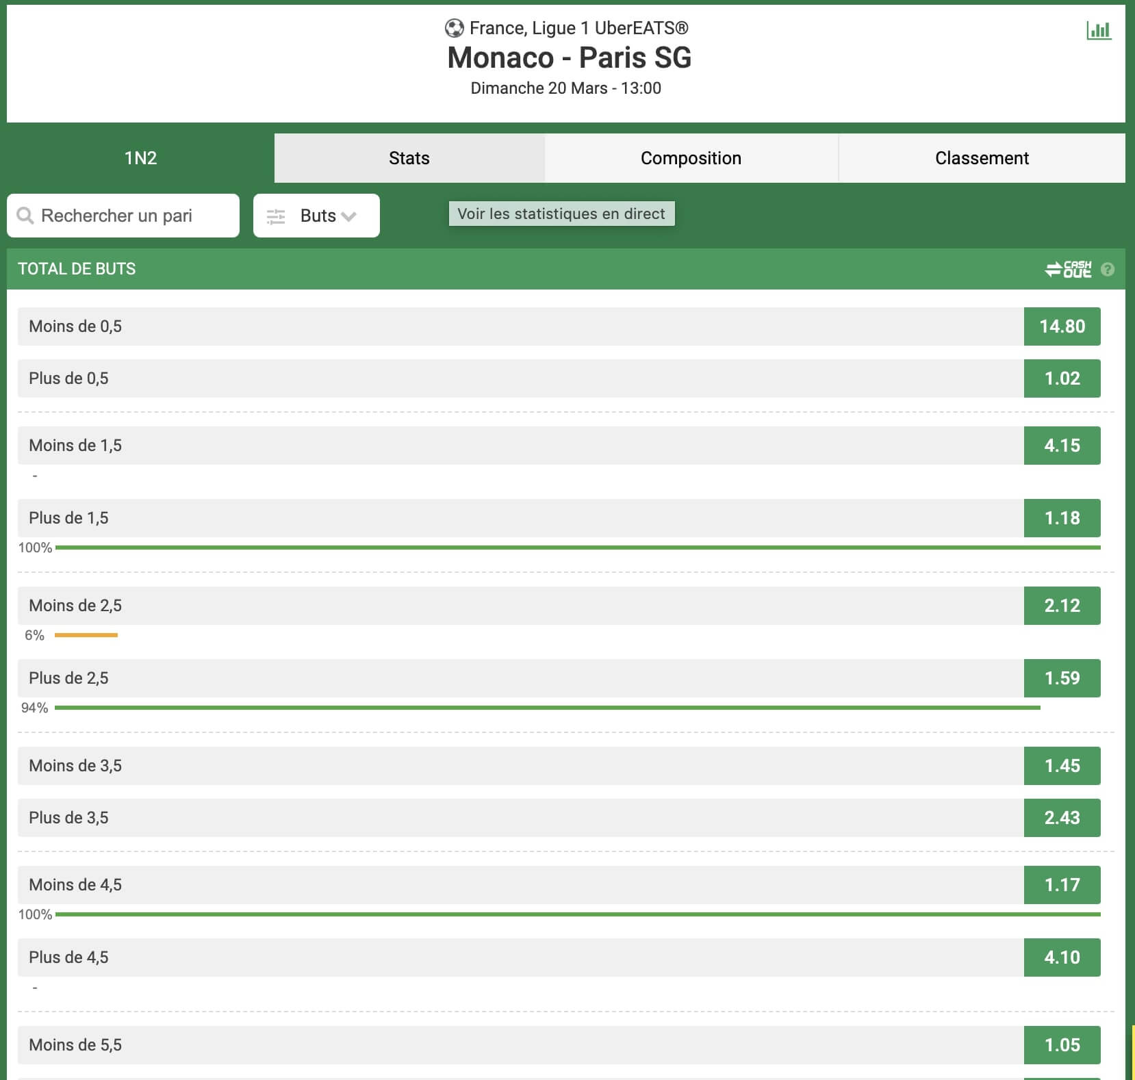
Task: Select odds 2.43 for Plus de 3,5
Action: (1062, 818)
